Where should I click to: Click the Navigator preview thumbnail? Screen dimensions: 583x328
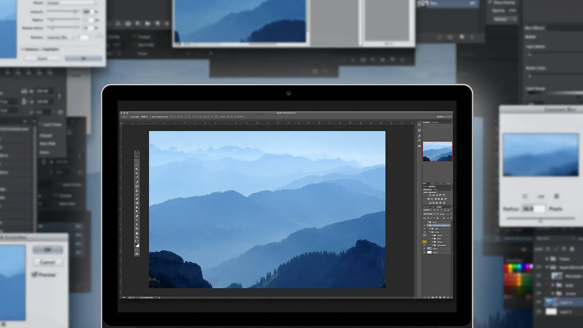(x=437, y=151)
